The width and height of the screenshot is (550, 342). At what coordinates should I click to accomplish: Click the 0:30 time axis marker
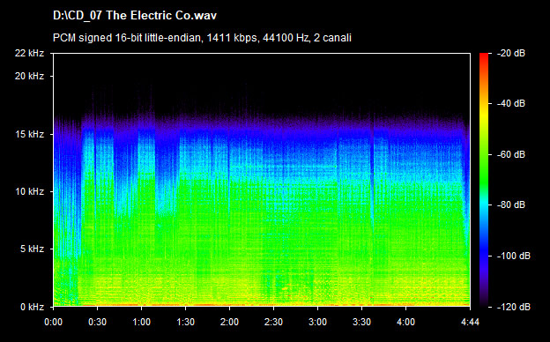[97, 322]
